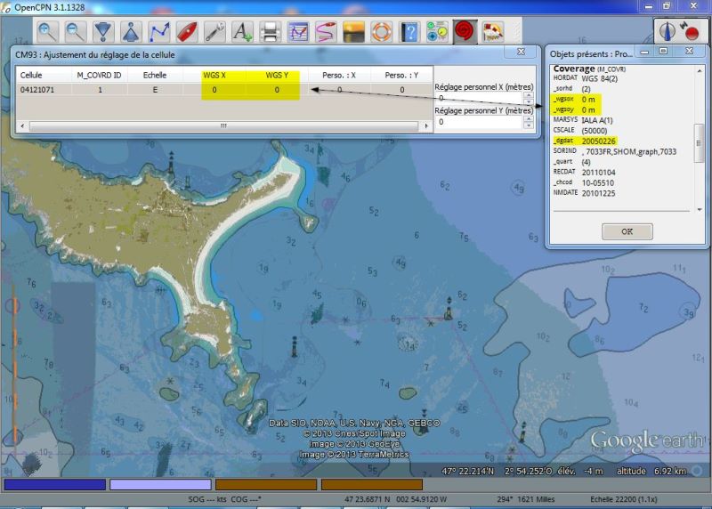Click the M_COVRD ID column header
Screen dimensions: 712x509
(x=99, y=75)
